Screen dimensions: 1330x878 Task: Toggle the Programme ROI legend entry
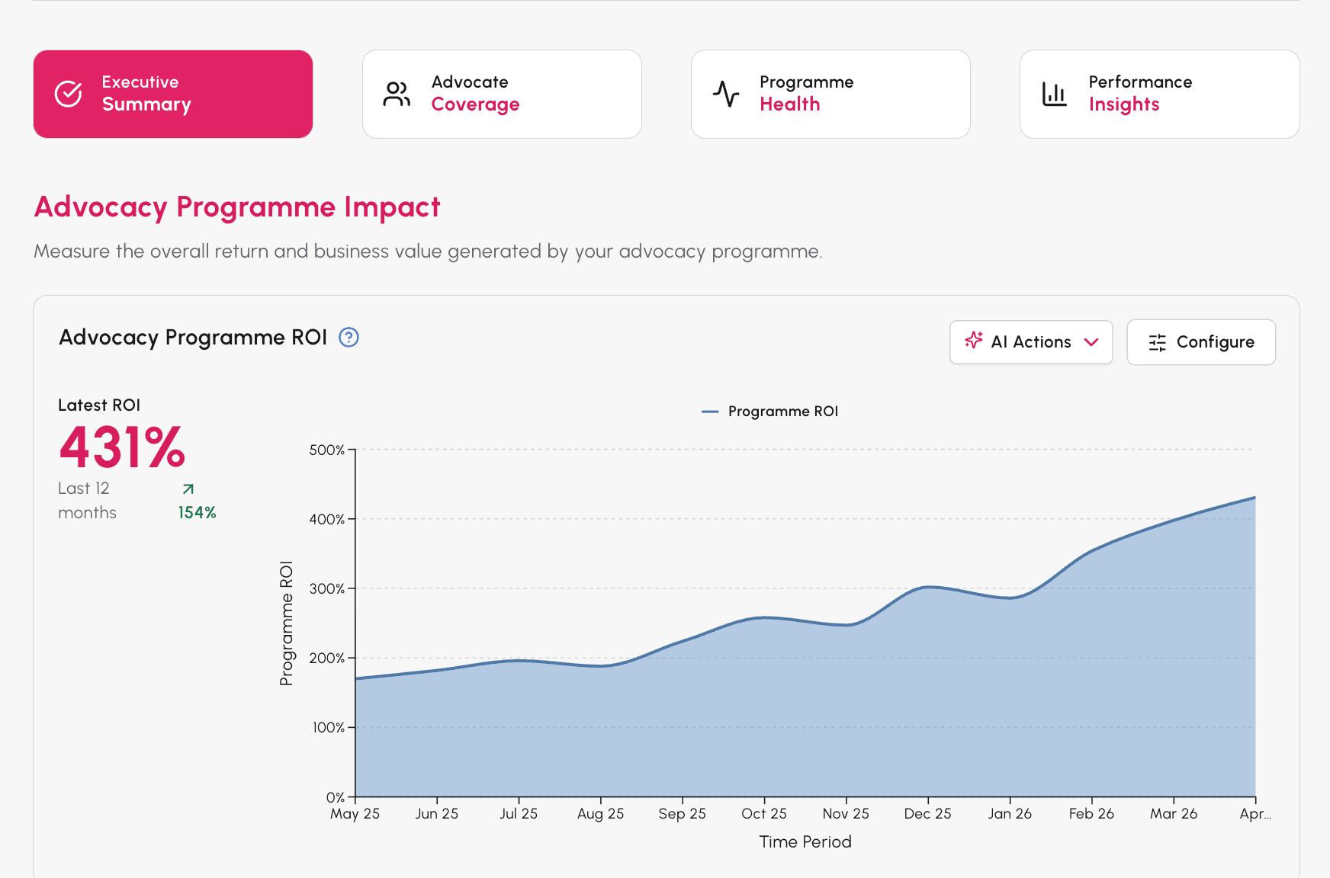(x=769, y=412)
